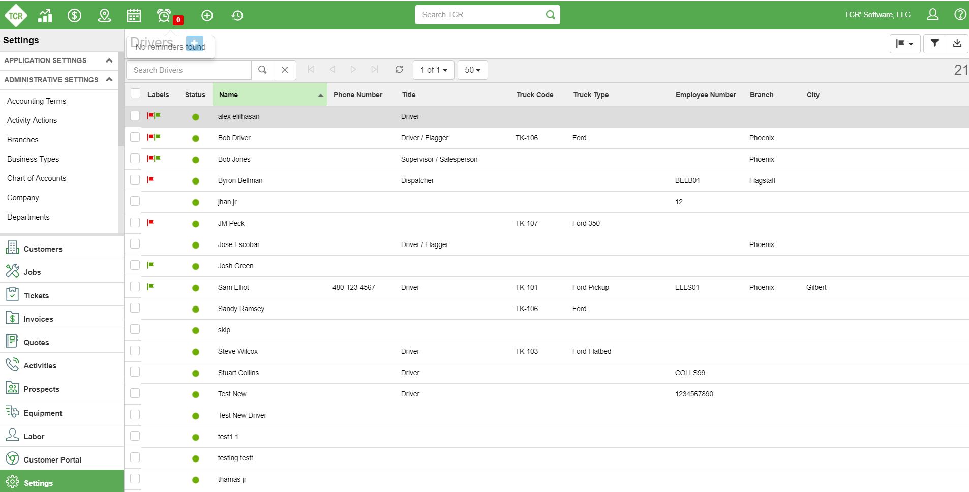Check the box for Bob Driver row
Viewport: 969px width, 492px height.
pyautogui.click(x=135, y=137)
